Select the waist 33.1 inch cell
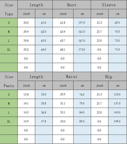This screenshot has height=144, width=127. coord(63,112)
